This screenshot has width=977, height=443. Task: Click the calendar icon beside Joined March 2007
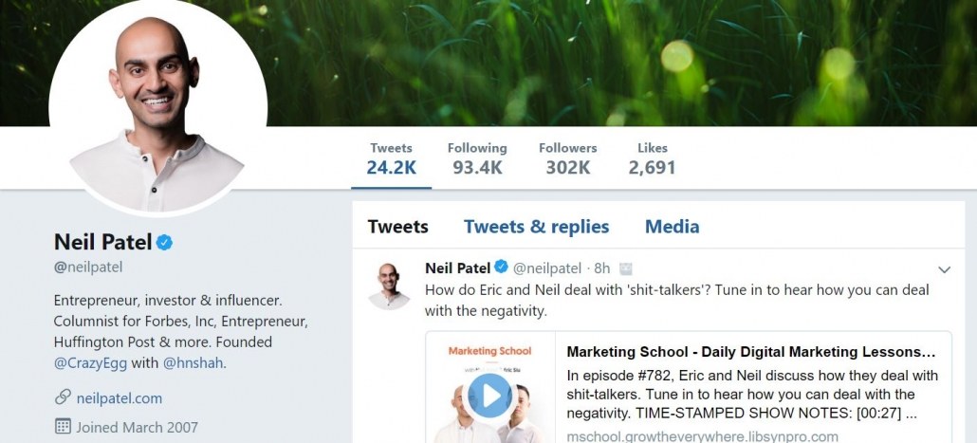(x=63, y=427)
